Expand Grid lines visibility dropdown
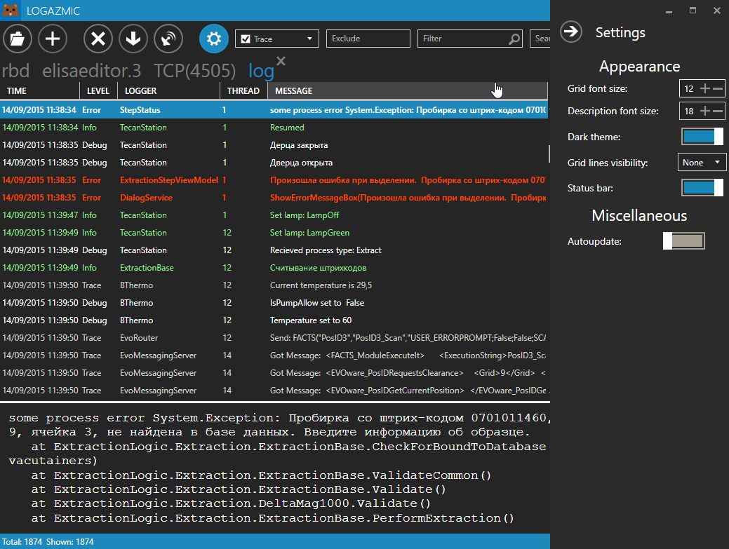The height and width of the screenshot is (549, 729). (x=702, y=162)
